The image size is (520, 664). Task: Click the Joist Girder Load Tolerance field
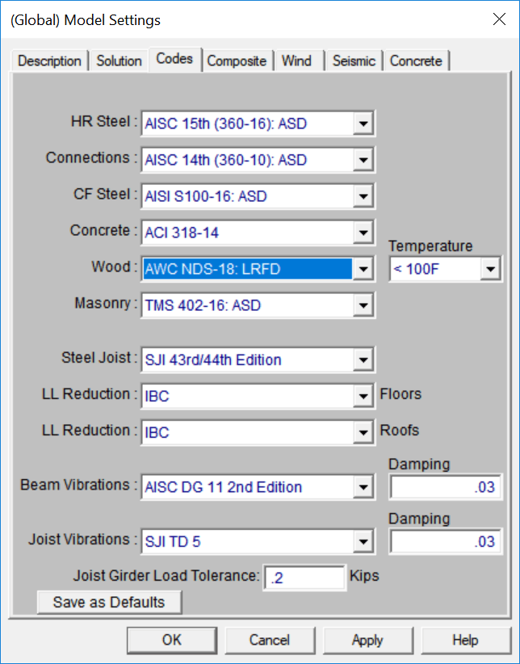(304, 578)
